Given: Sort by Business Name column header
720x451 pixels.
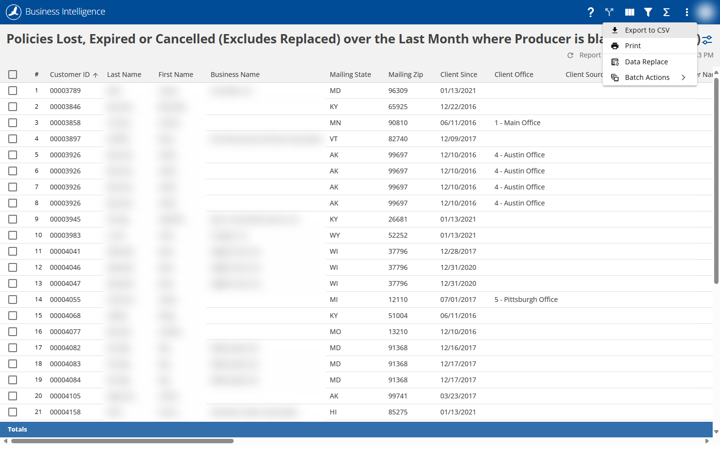Looking at the screenshot, I should (235, 75).
